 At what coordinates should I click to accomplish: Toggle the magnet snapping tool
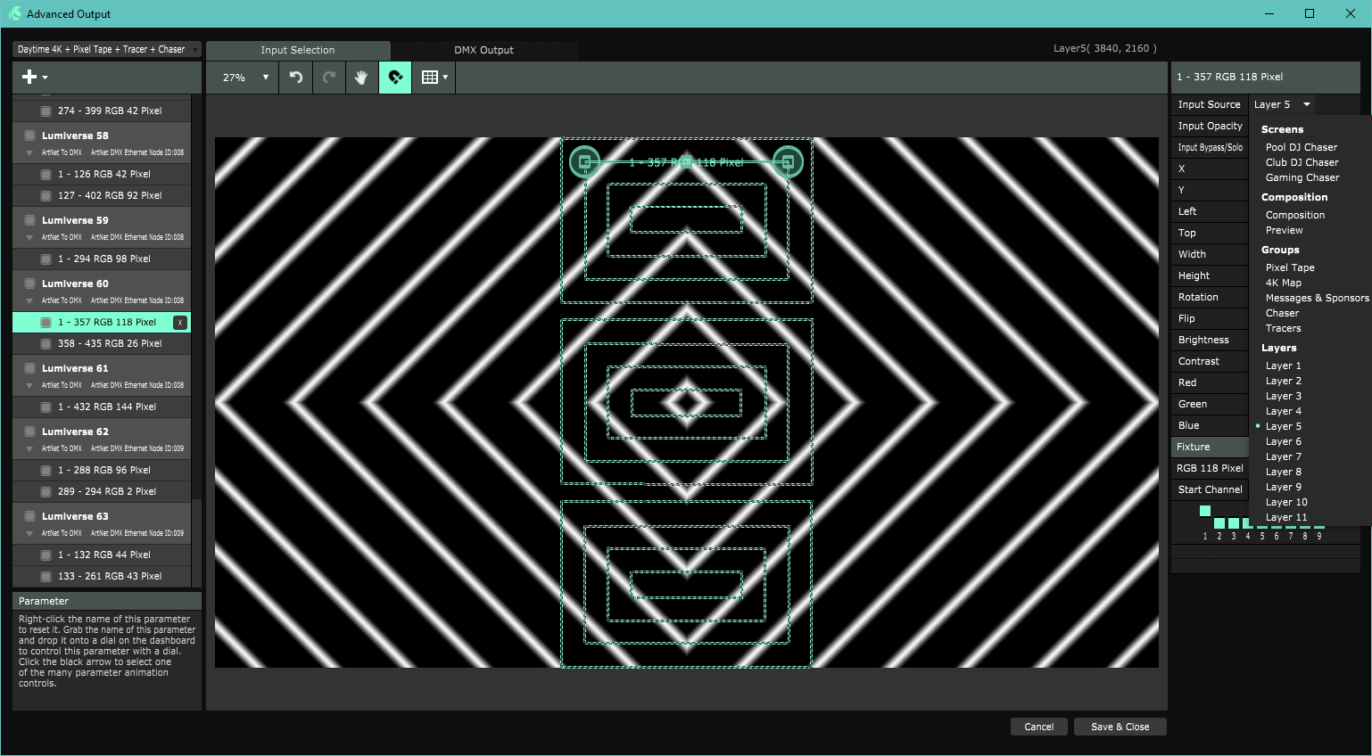pos(395,78)
